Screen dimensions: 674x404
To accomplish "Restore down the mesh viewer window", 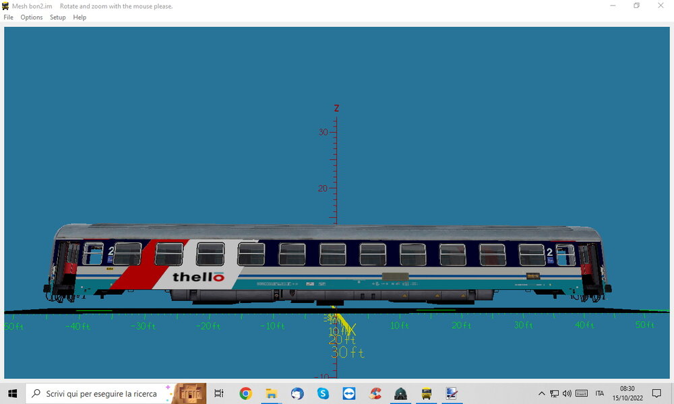I will click(x=637, y=5).
